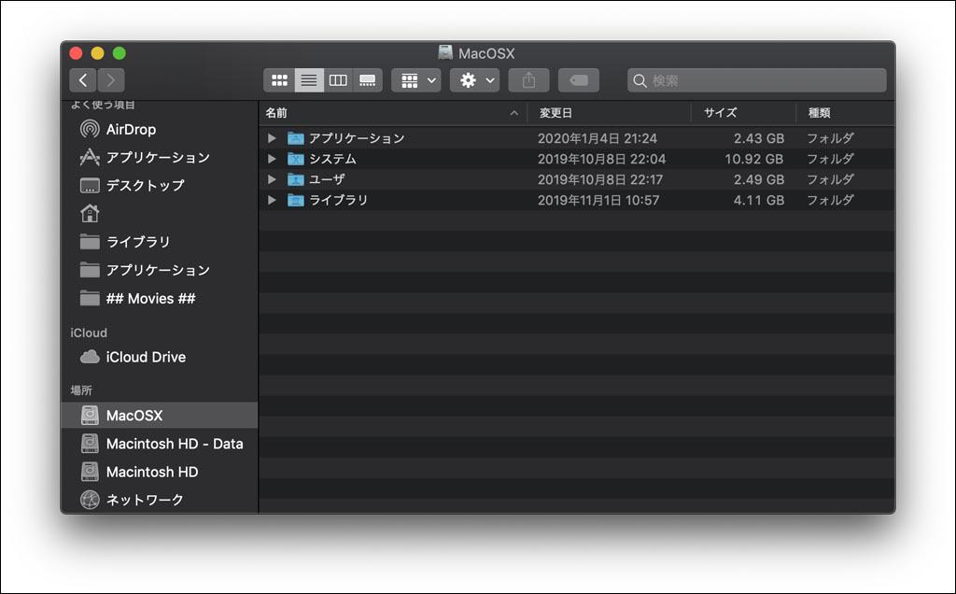Expand the ライブラリ folder disclosure triangle in list
Screen dimensions: 956x594
click(x=272, y=200)
